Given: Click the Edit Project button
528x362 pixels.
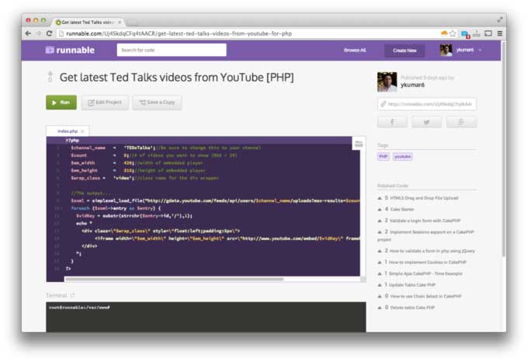Looking at the screenshot, I should click(x=105, y=103).
